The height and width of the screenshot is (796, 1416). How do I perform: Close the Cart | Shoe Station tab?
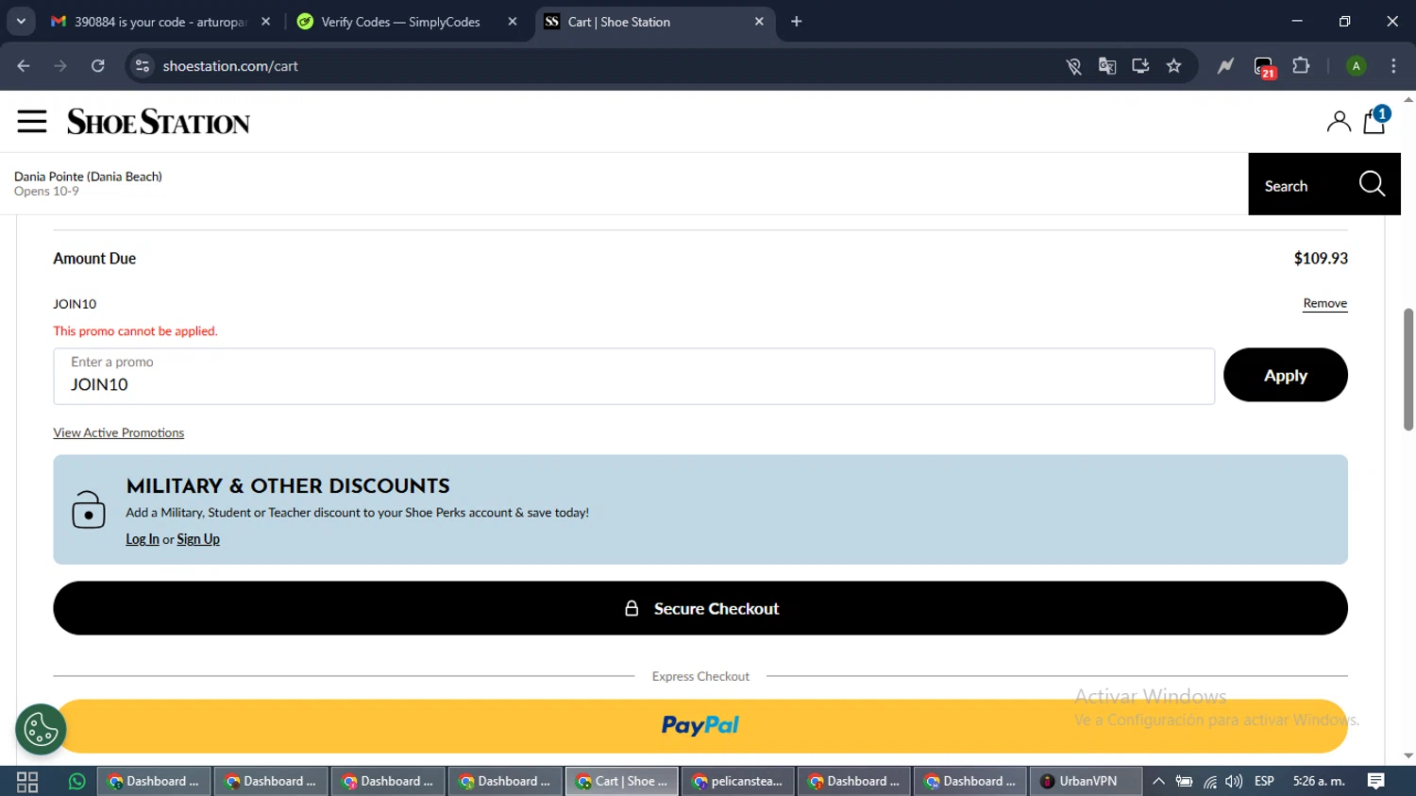click(x=760, y=22)
